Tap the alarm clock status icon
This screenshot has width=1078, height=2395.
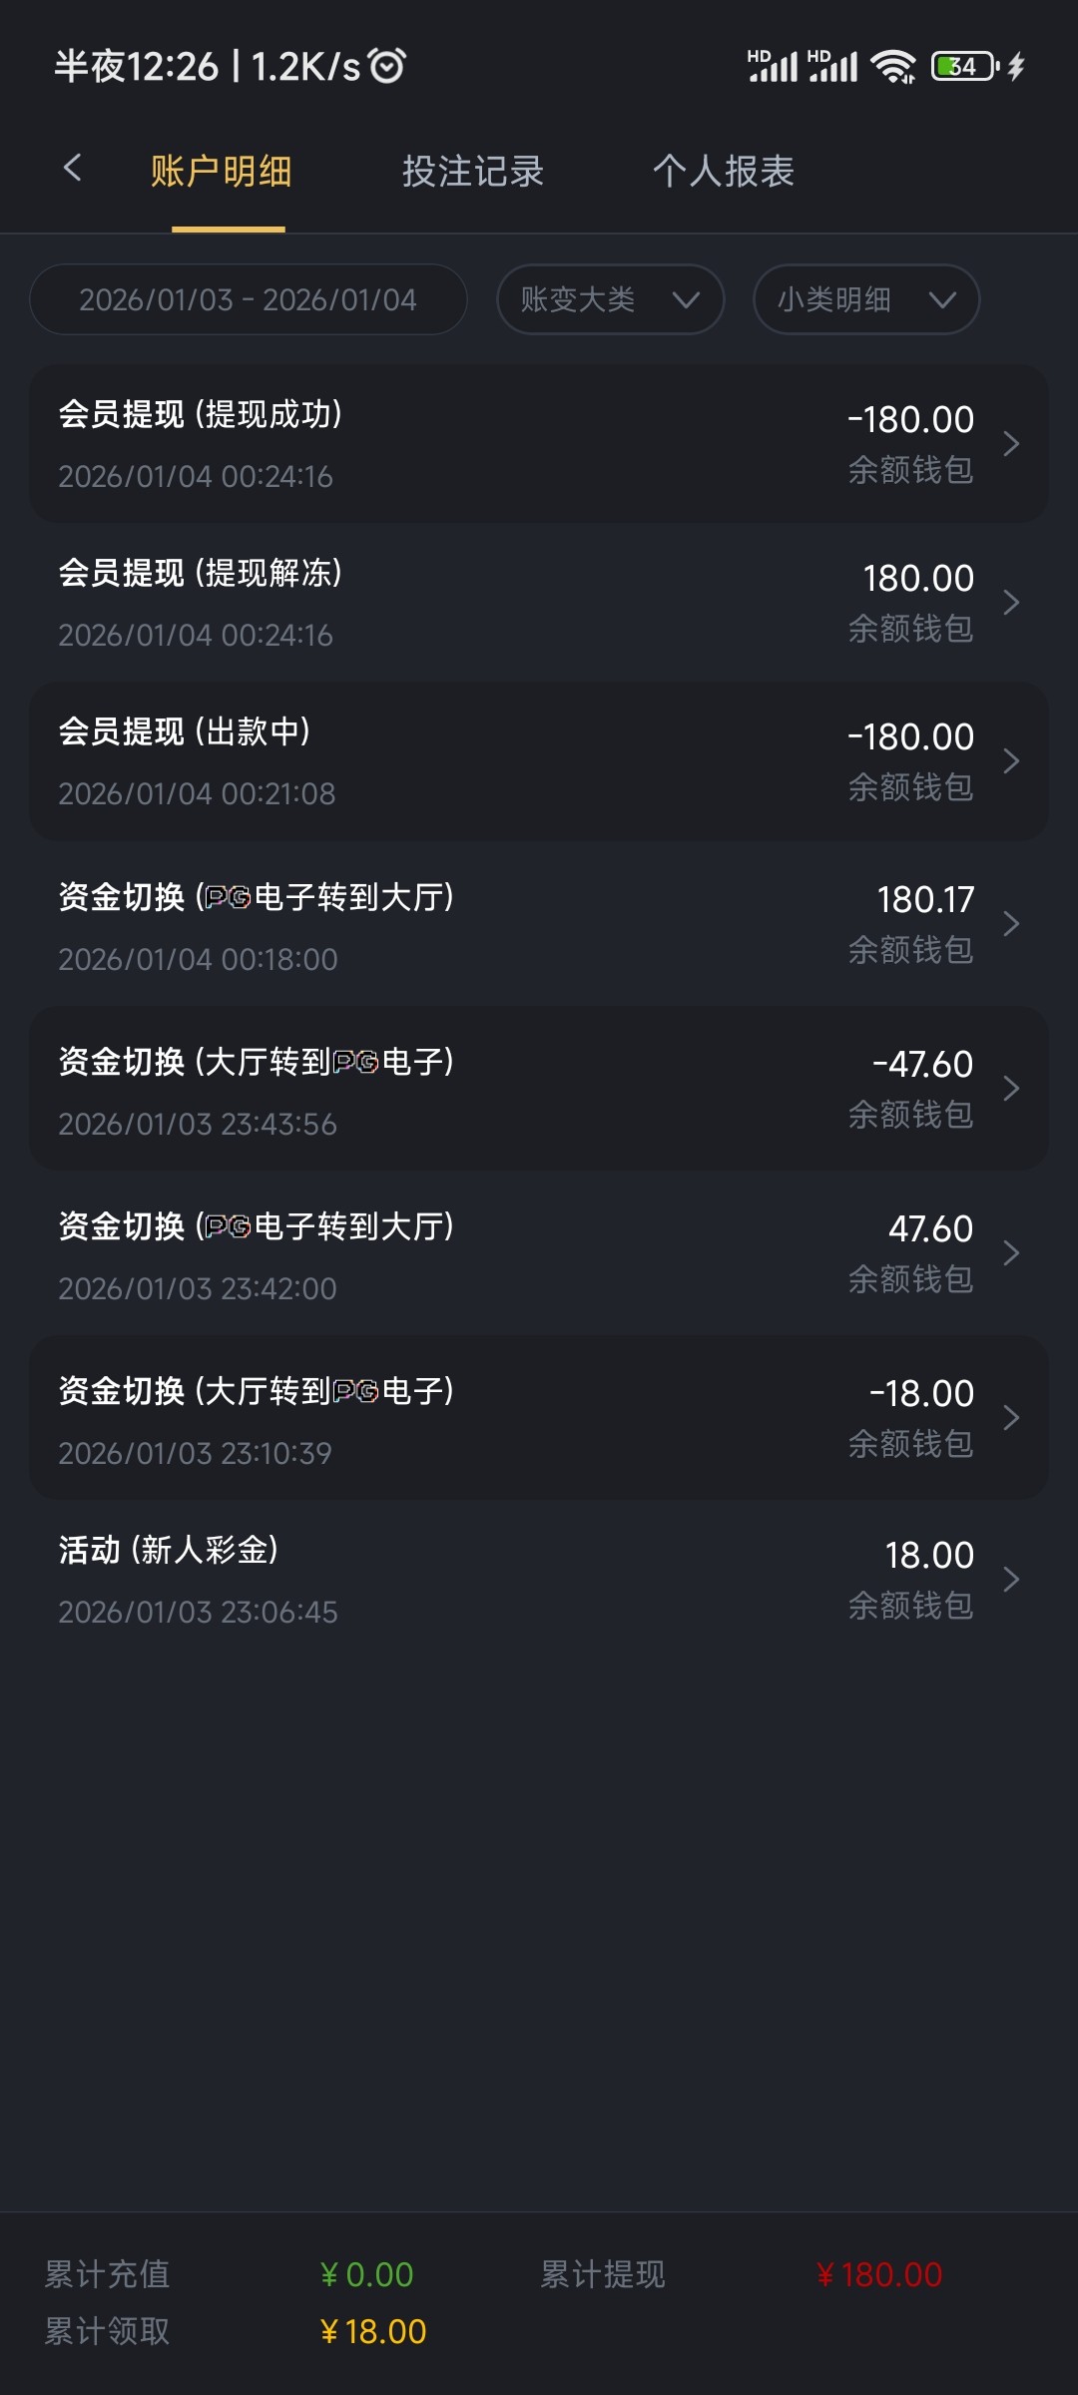pyautogui.click(x=387, y=66)
